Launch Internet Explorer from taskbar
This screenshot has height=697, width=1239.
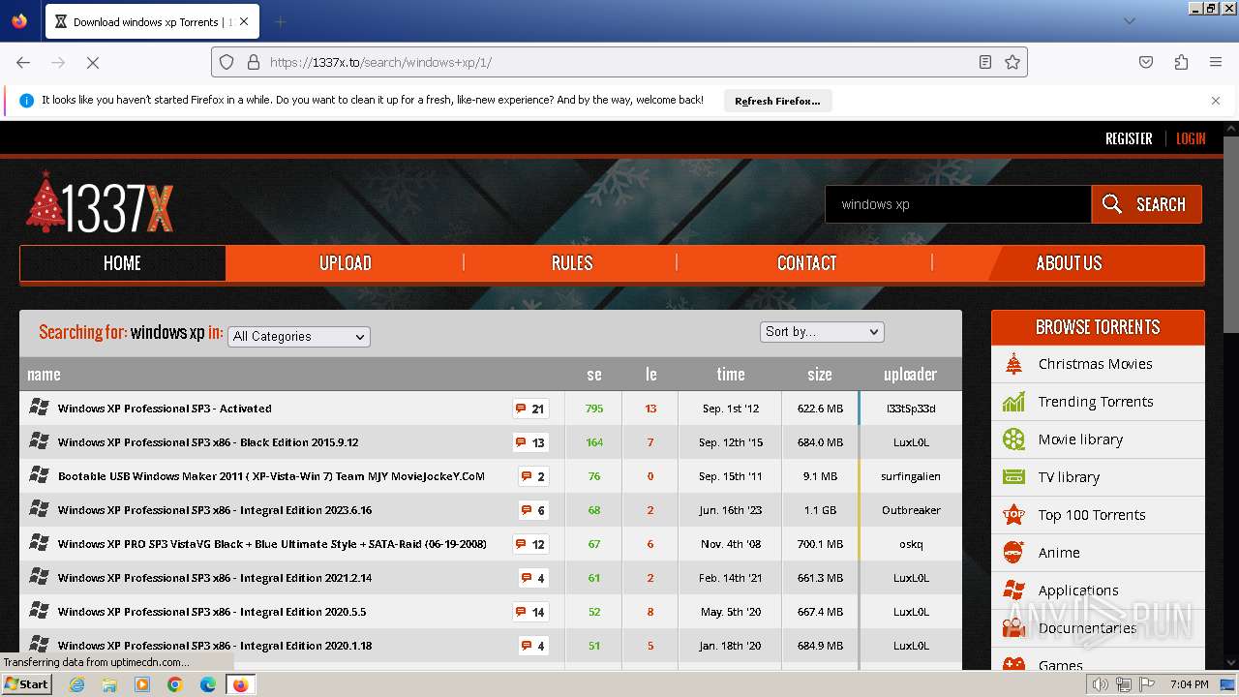[x=77, y=684]
